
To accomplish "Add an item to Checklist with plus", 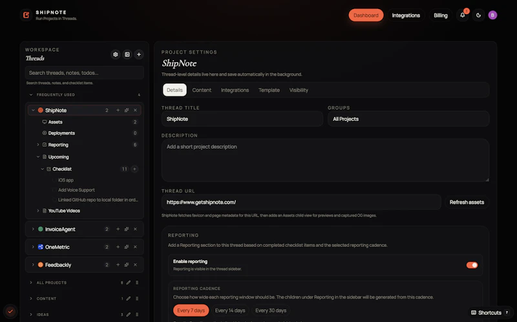I will (134, 169).
